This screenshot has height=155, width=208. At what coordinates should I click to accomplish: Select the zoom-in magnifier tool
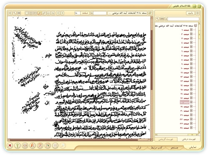coord(40,13)
